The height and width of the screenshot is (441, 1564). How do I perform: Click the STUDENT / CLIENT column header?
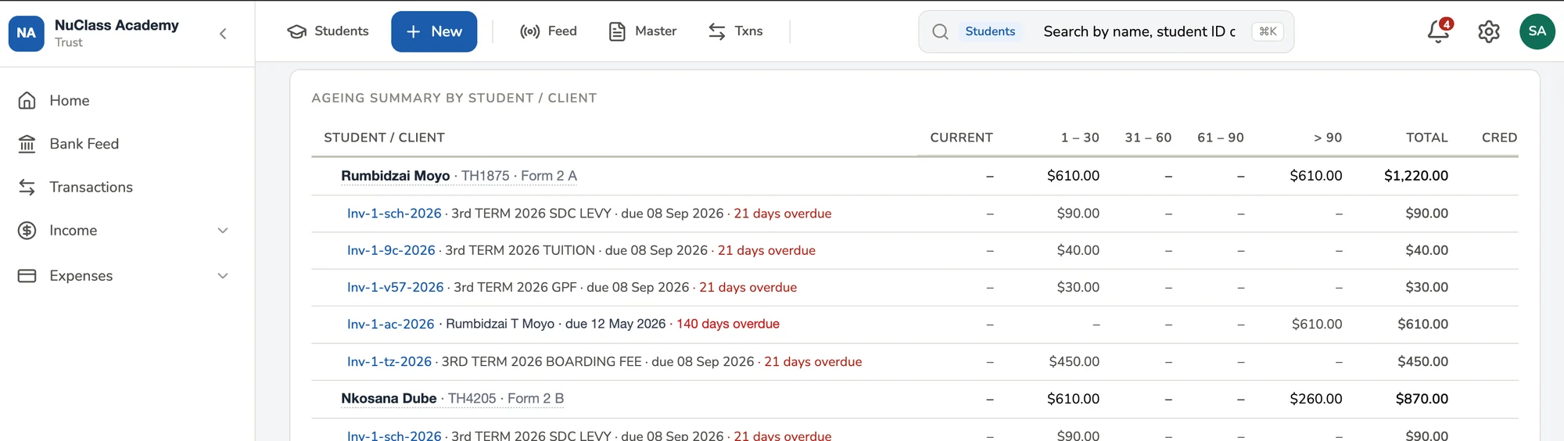(x=384, y=138)
